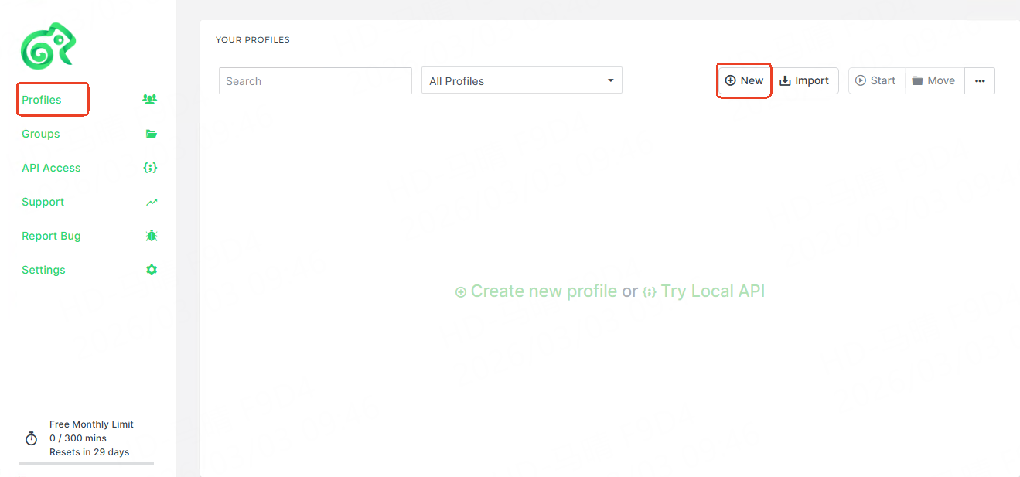Image resolution: width=1020 pixels, height=477 pixels.
Task: Open the All Profiles dropdown
Action: point(521,81)
